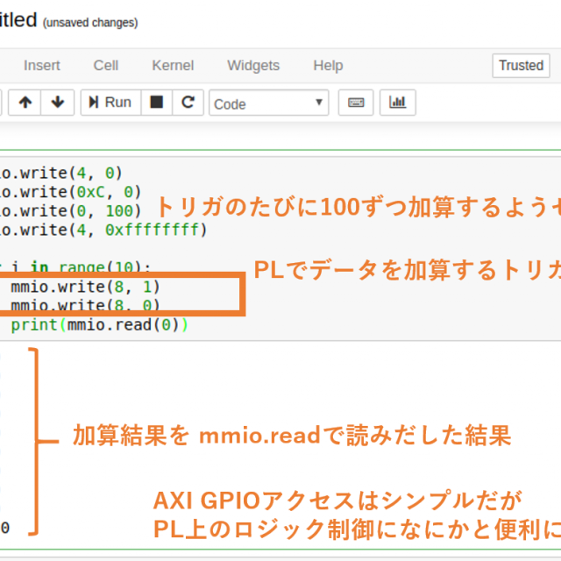Click the notebook title to rename it
The height and width of the screenshot is (561, 561).
[18, 21]
